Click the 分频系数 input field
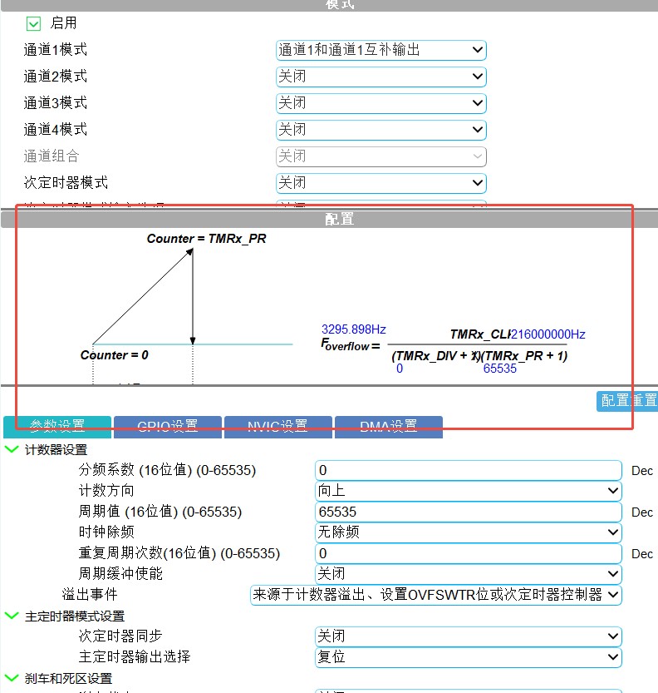 point(468,471)
